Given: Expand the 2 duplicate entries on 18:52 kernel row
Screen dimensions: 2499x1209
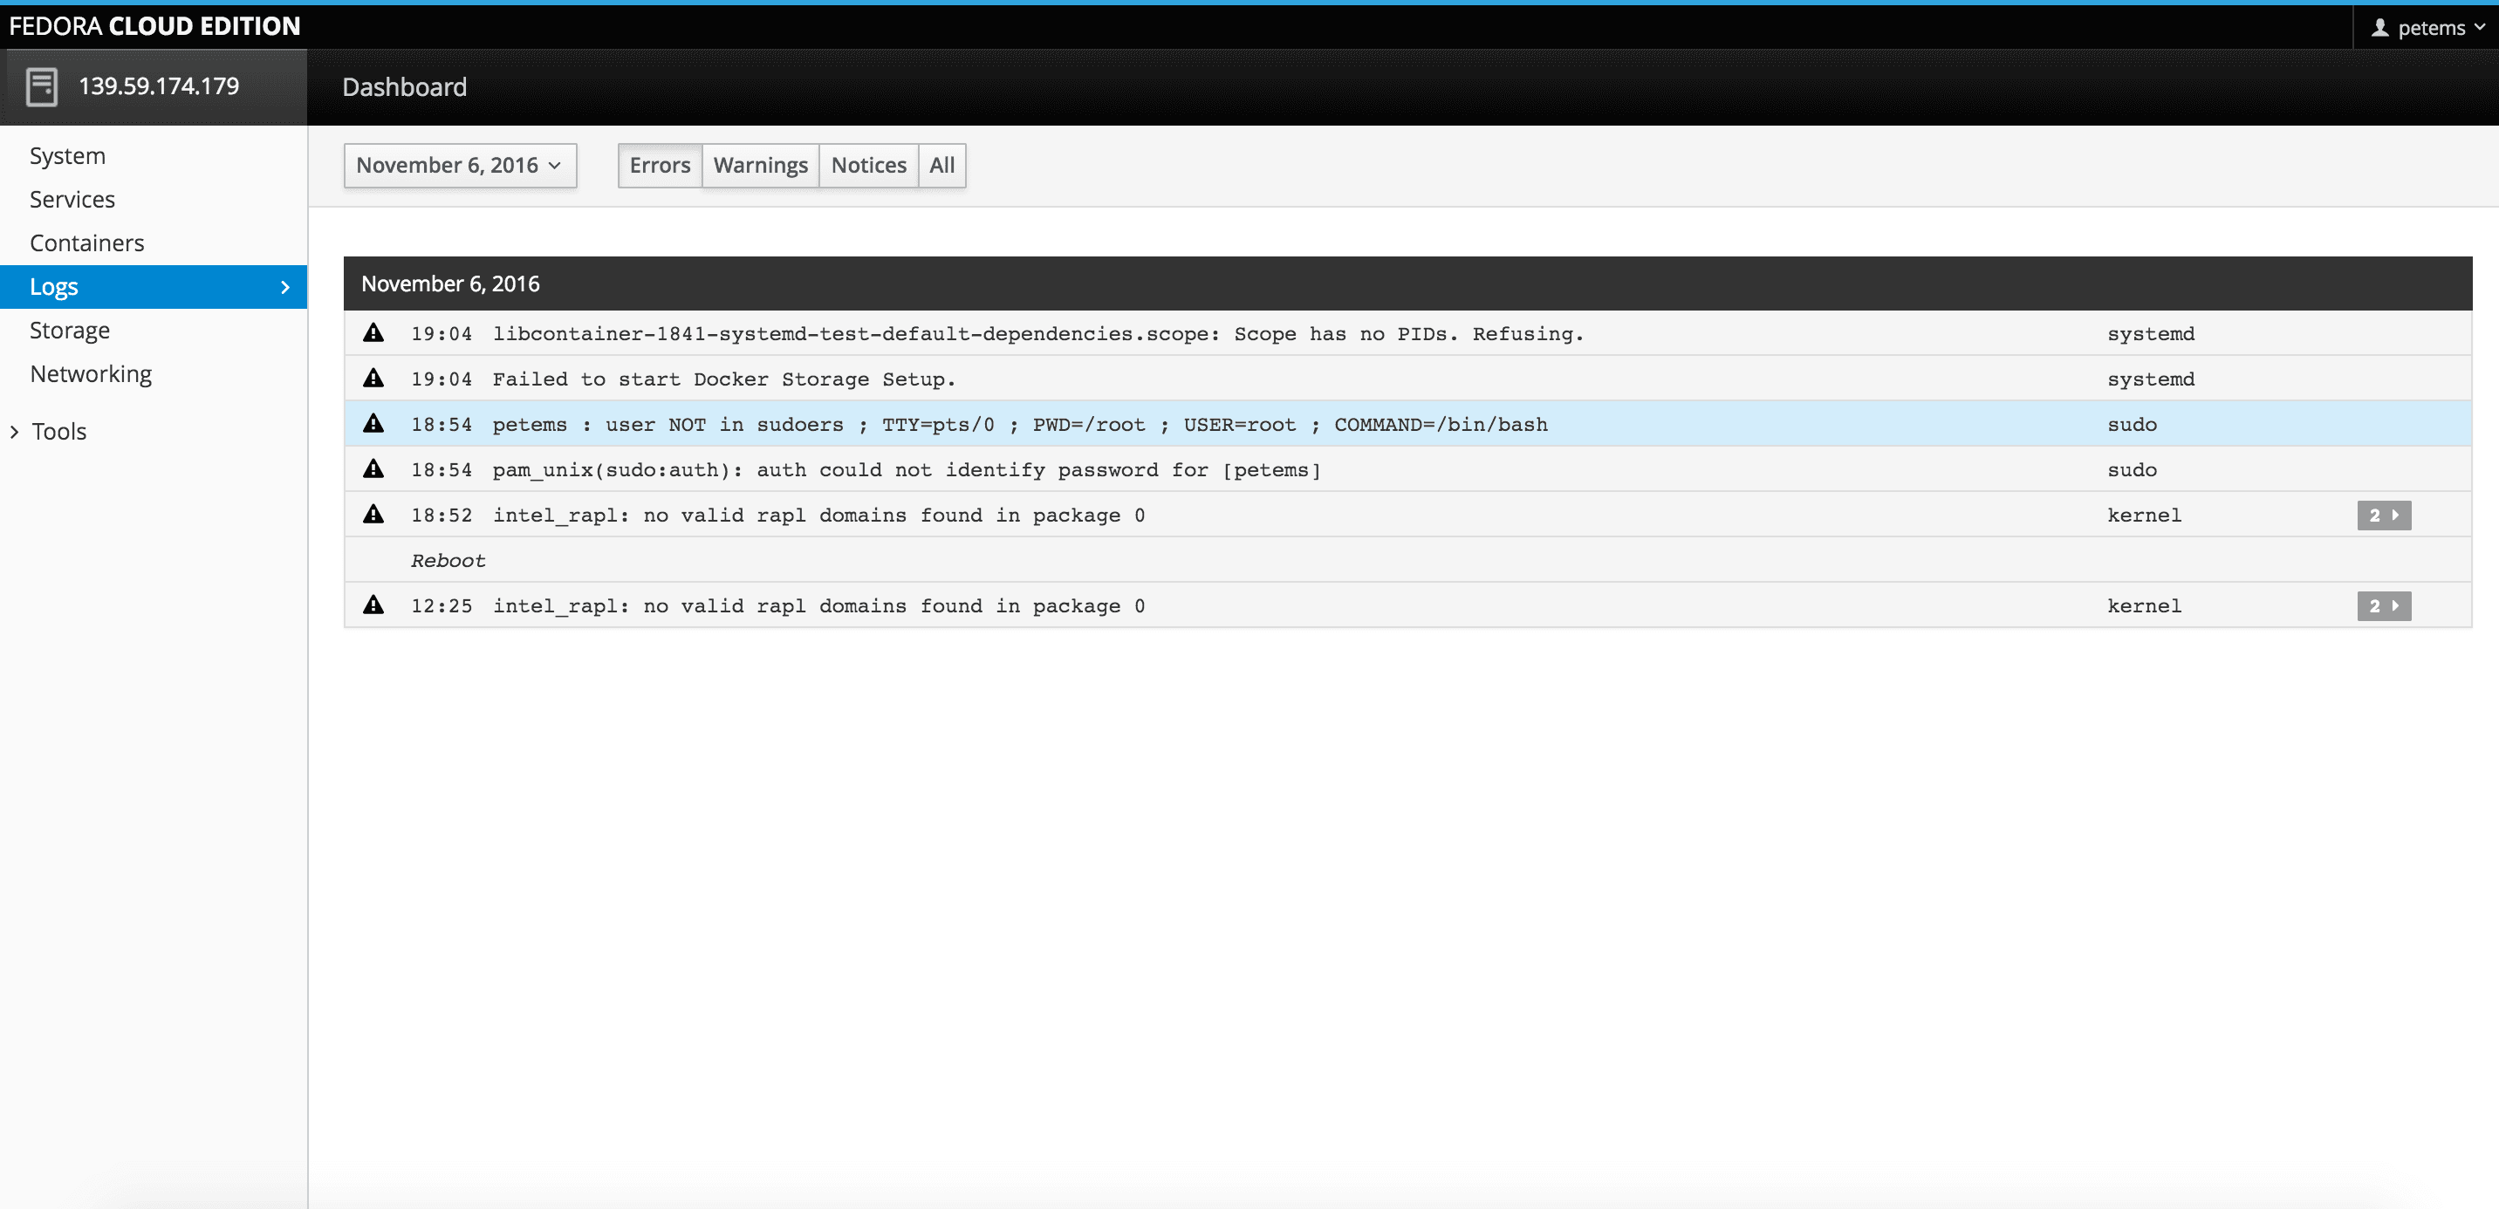Looking at the screenshot, I should click(2384, 515).
